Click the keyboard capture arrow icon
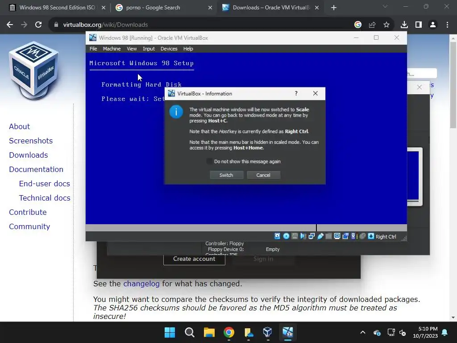The height and width of the screenshot is (343, 457). point(371,236)
